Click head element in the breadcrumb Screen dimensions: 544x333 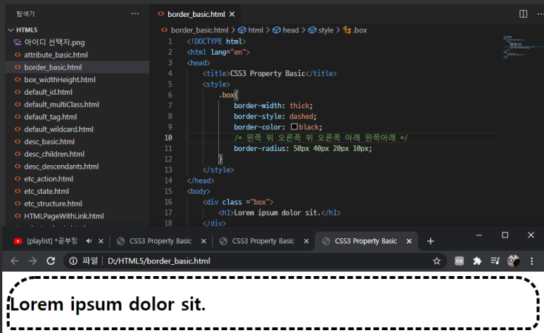[x=286, y=30]
